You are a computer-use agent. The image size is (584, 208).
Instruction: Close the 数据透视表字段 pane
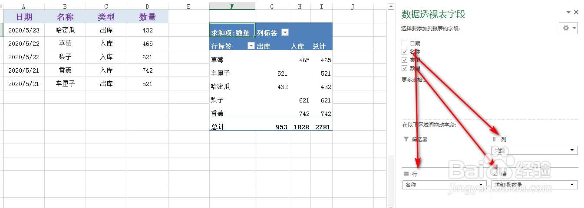(576, 13)
